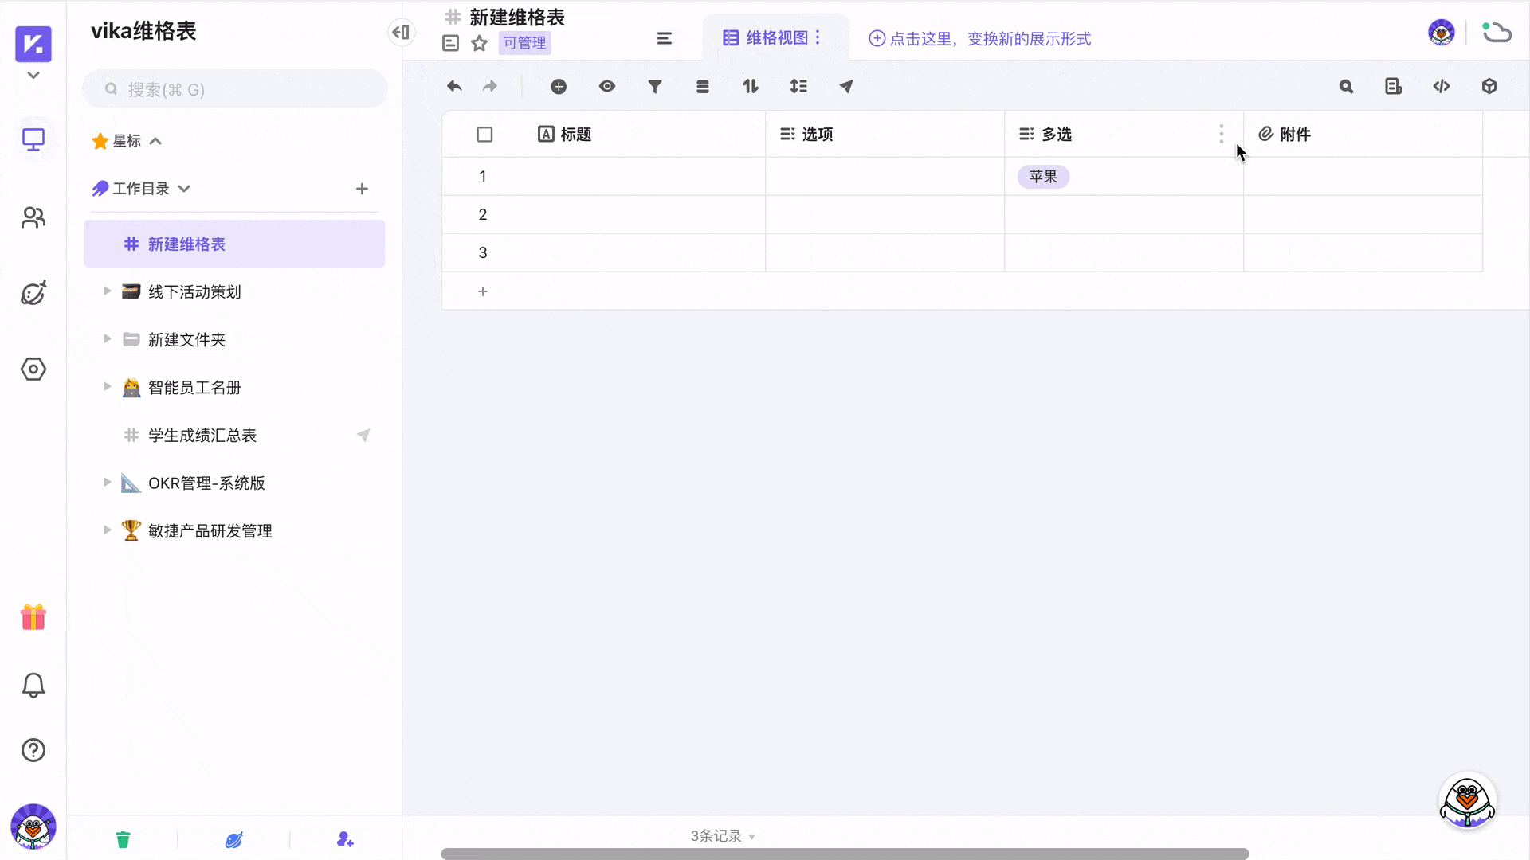
Task: Expand the 线下活动策划 folder
Action: (x=108, y=291)
